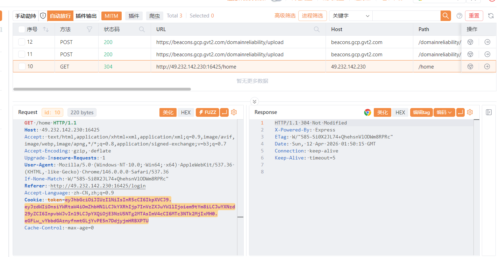Open the Response editor settings gear

470,112
